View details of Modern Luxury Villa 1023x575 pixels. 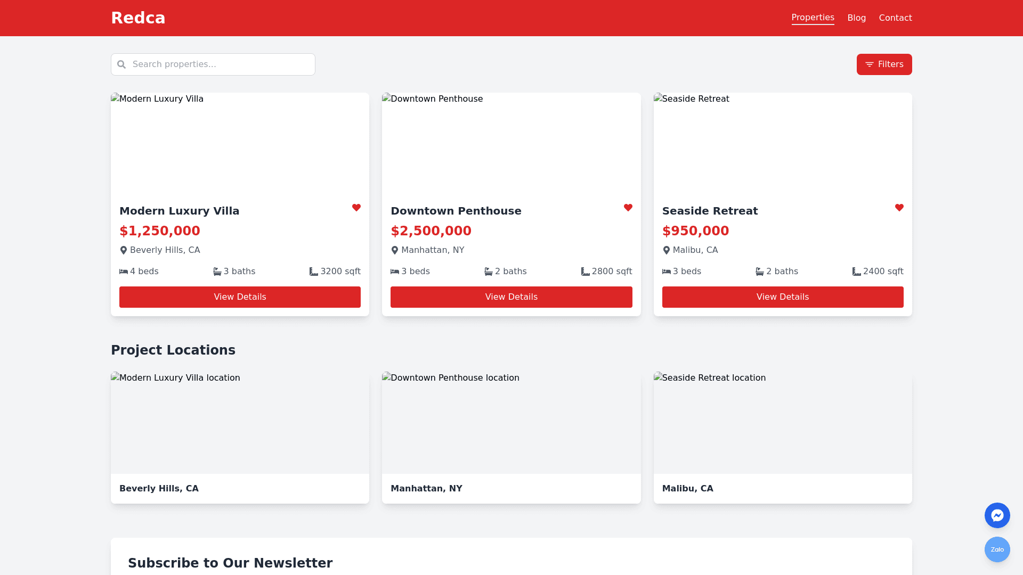click(240, 297)
